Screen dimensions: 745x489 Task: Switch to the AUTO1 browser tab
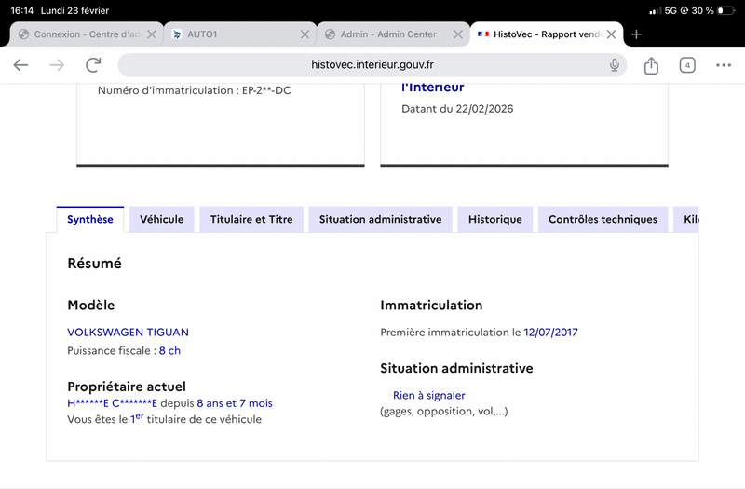[233, 34]
